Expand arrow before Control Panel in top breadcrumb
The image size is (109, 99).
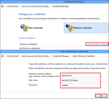5,6
